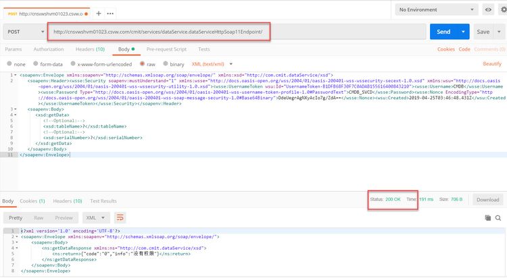Screen dimensions: 507x278
Task: Click the Beautify link
Action: (492, 63)
